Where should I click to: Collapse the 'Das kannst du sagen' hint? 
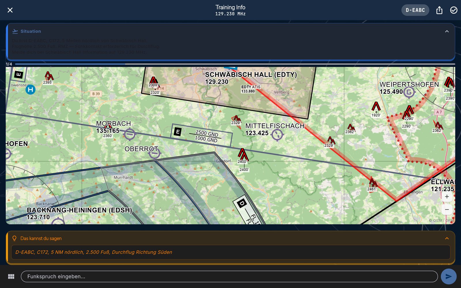pos(447,238)
